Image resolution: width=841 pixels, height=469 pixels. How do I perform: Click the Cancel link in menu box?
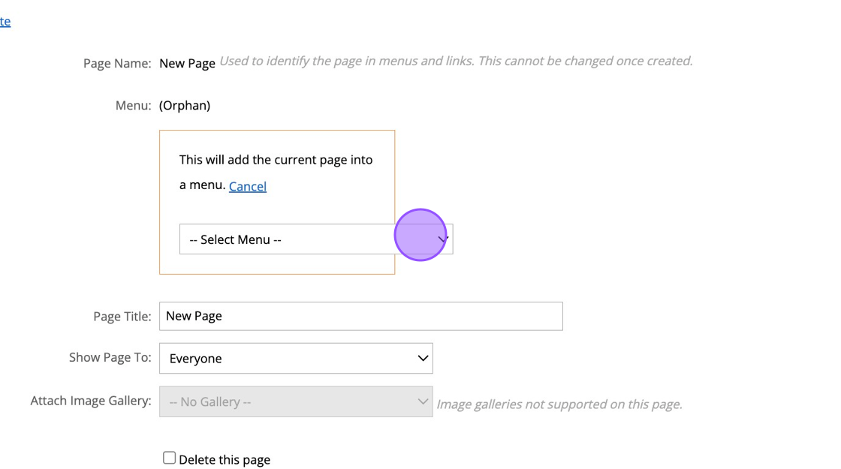point(247,186)
